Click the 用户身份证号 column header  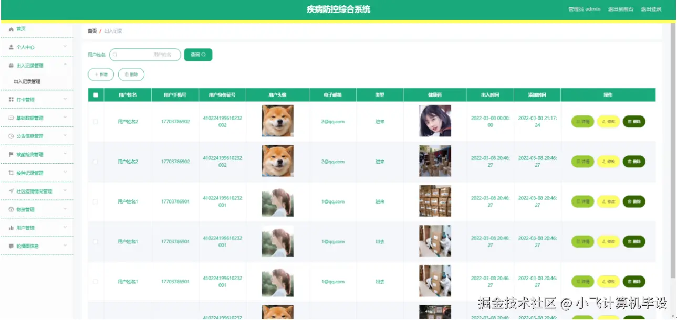coord(222,95)
